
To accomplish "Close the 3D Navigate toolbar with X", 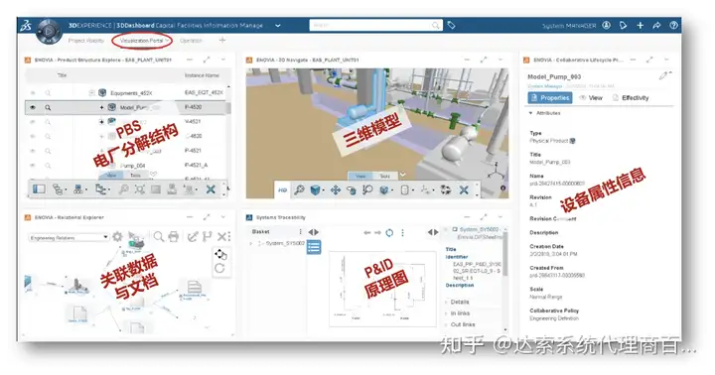I will (464, 190).
